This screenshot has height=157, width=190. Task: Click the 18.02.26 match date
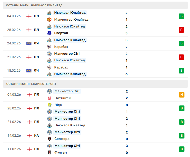click(14, 71)
